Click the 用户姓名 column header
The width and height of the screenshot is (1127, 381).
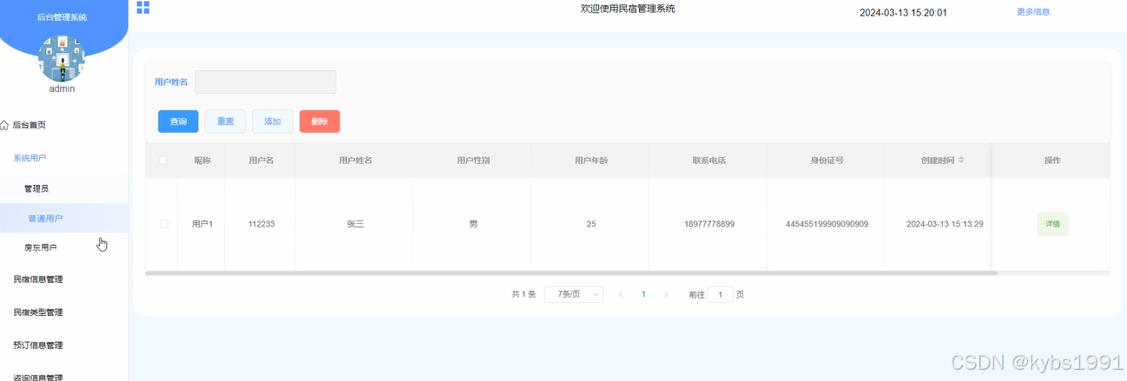pyautogui.click(x=355, y=161)
